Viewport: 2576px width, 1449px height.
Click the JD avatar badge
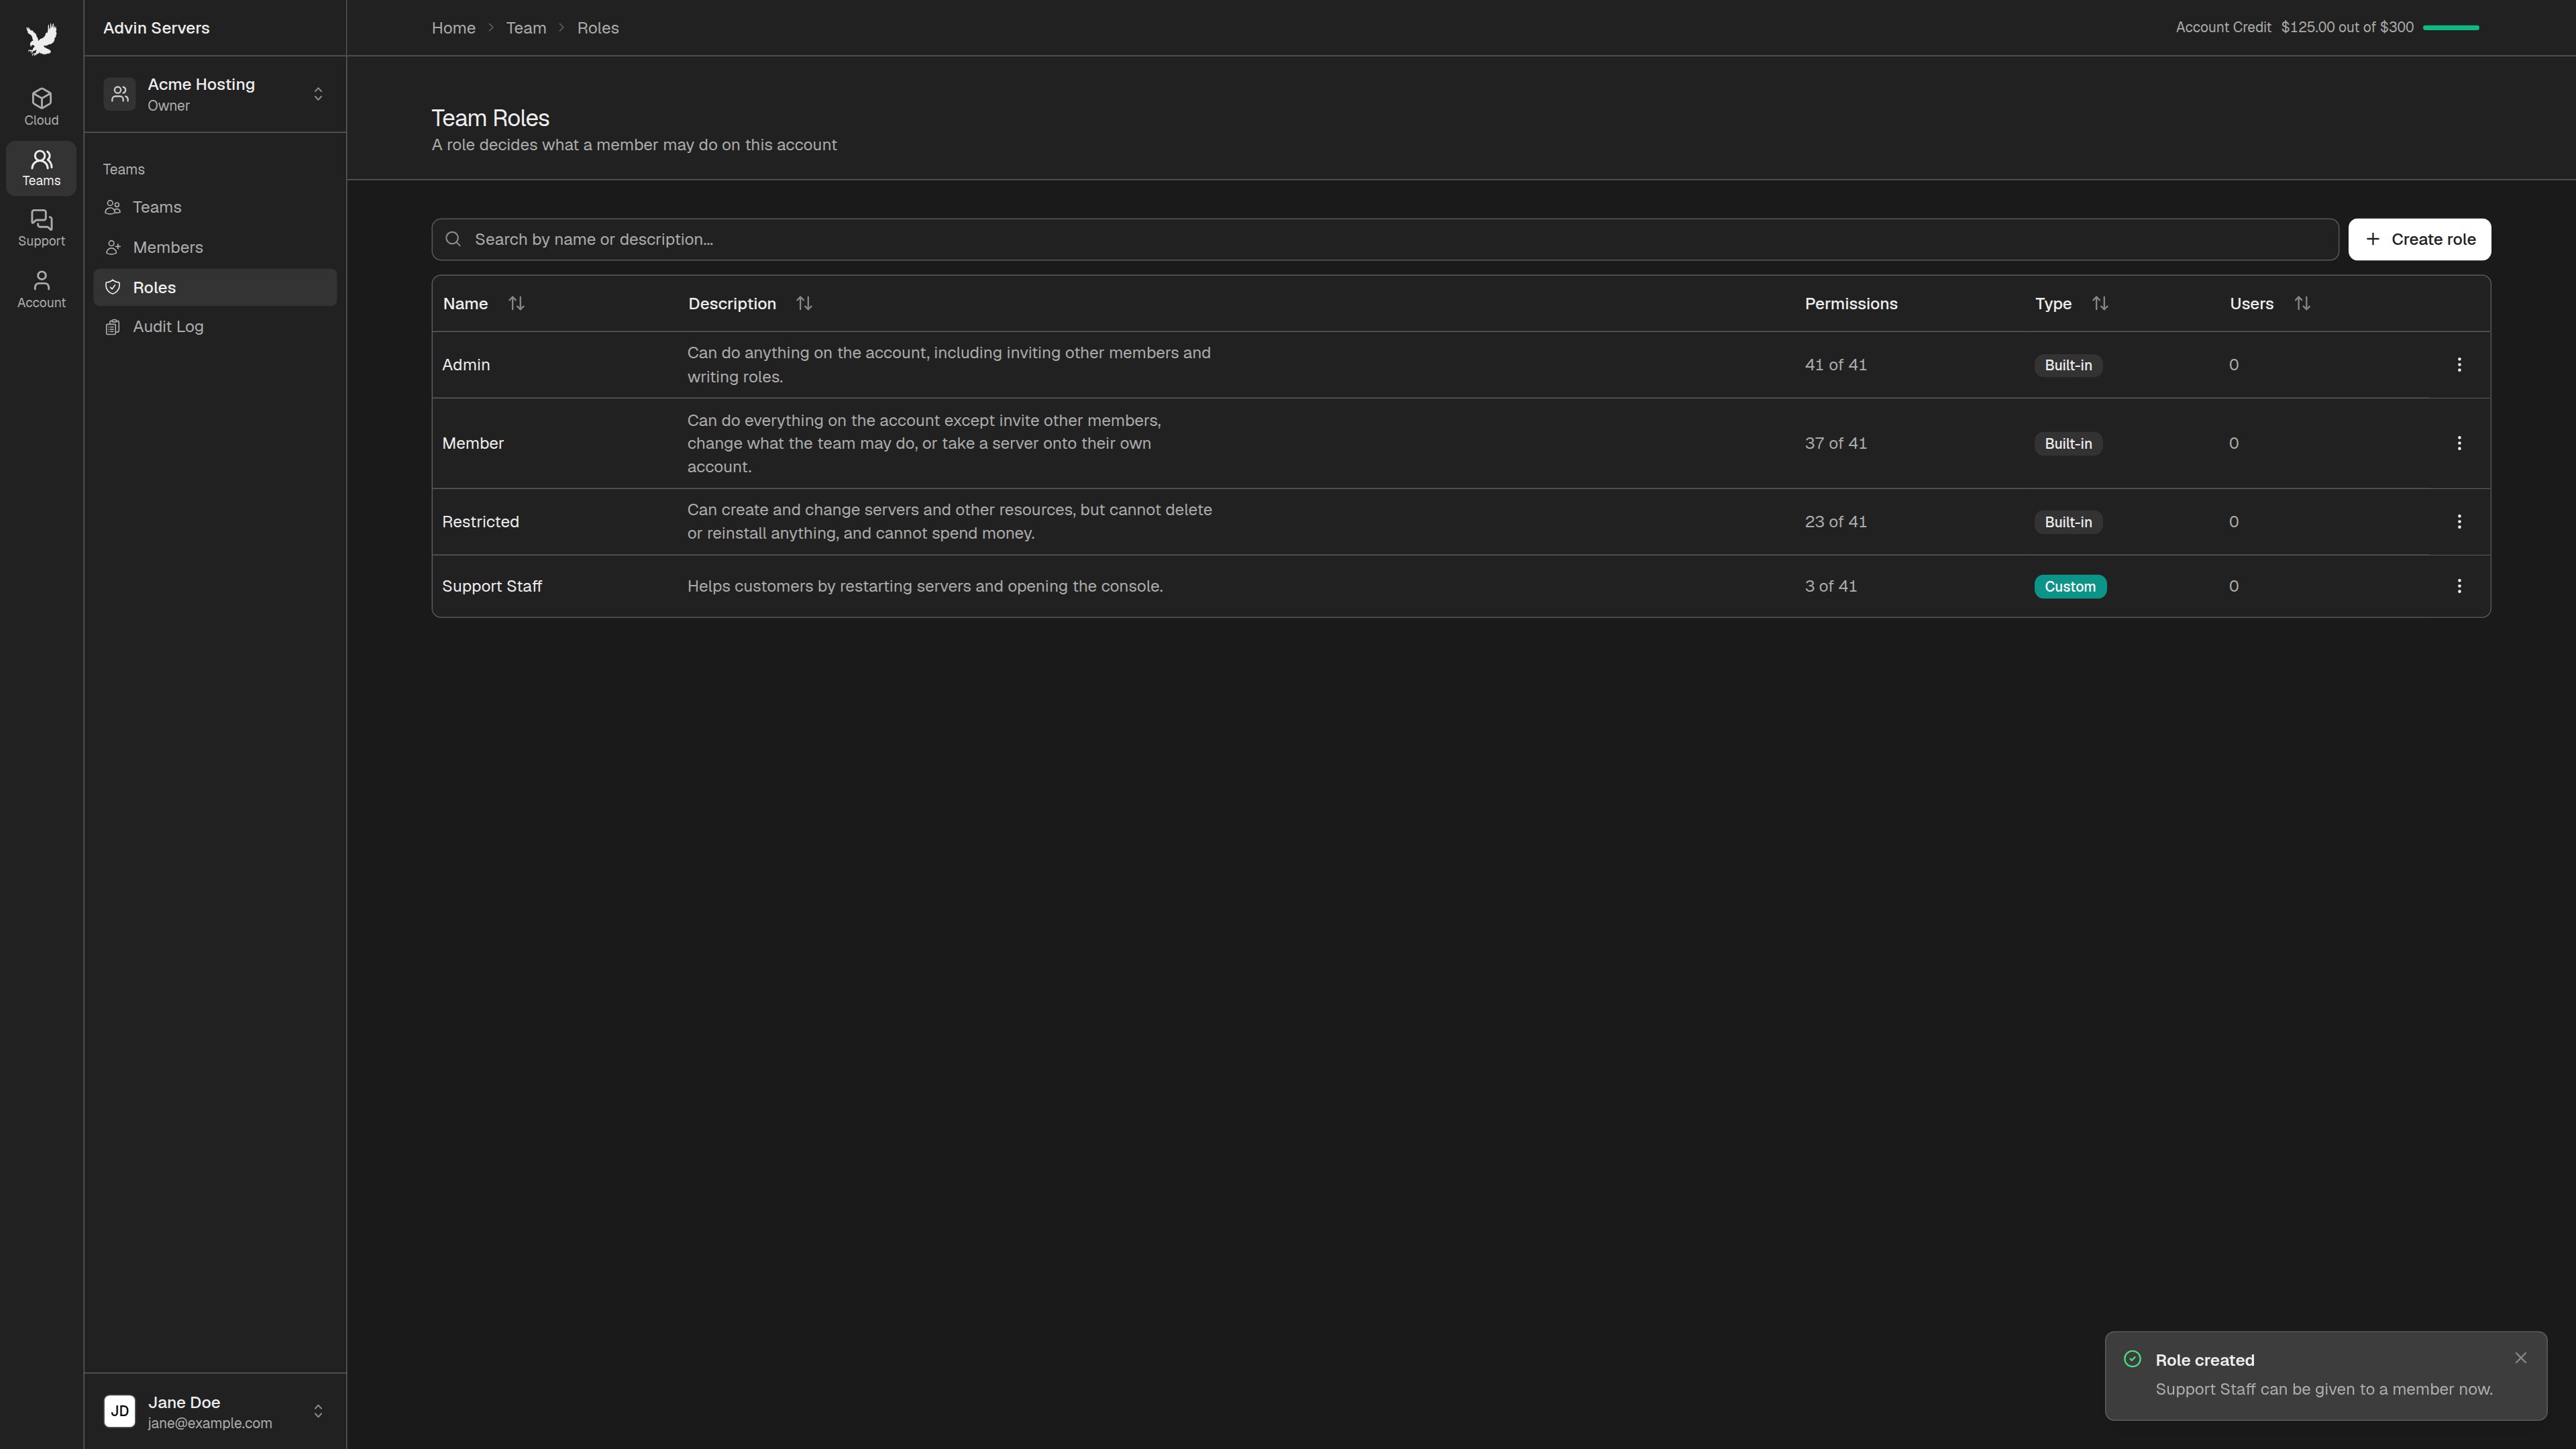click(x=120, y=1411)
